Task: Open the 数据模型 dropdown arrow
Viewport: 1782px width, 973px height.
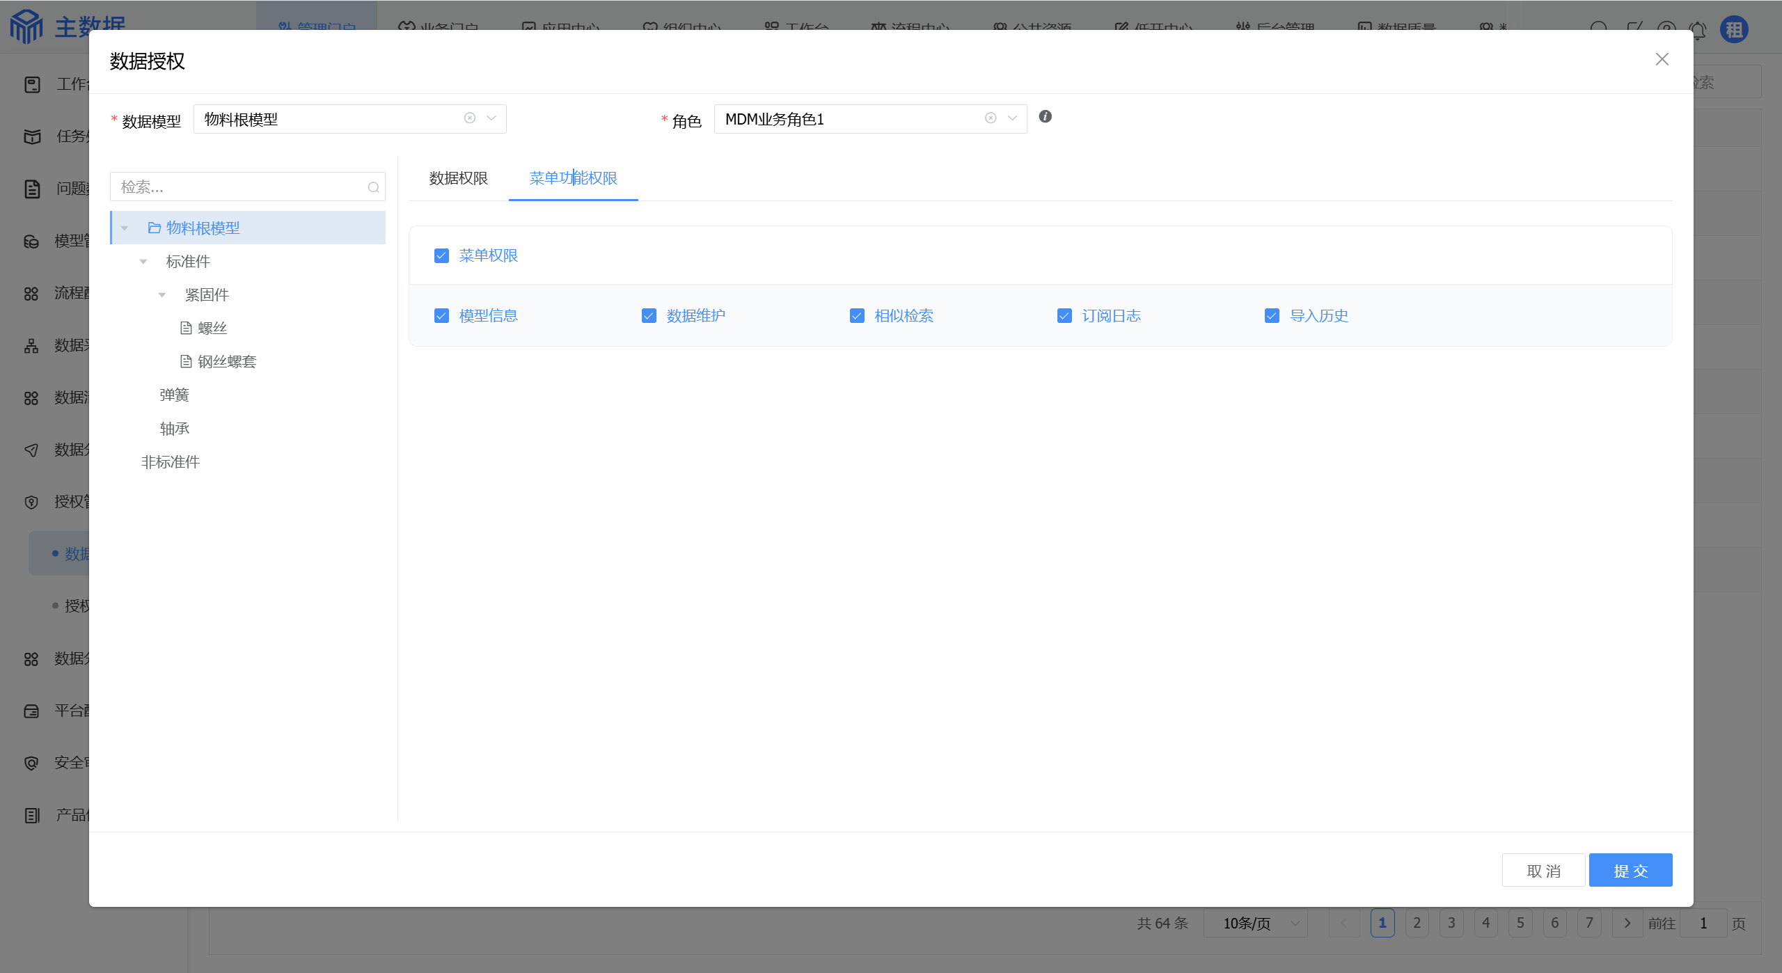Action: point(491,118)
